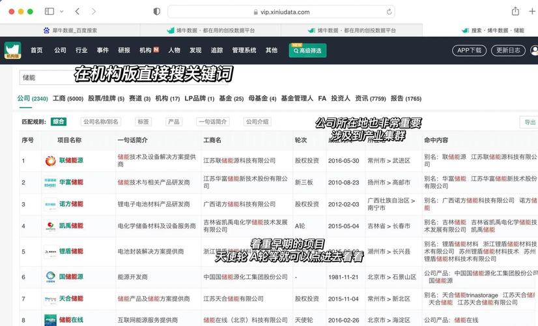
Task: Open the 人物 nav menu
Action: [x=175, y=50]
